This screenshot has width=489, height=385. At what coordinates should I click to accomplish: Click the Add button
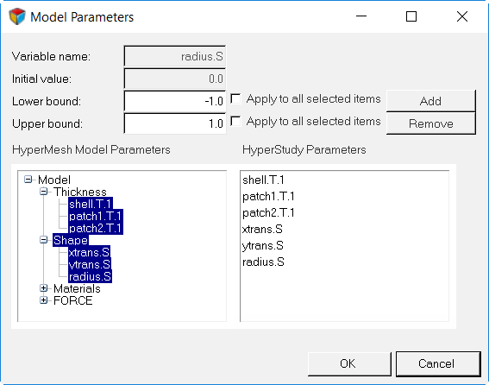pyautogui.click(x=430, y=101)
